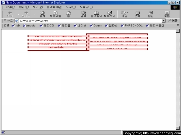Click the vertical scrollbar up arrow

pos(178,31)
